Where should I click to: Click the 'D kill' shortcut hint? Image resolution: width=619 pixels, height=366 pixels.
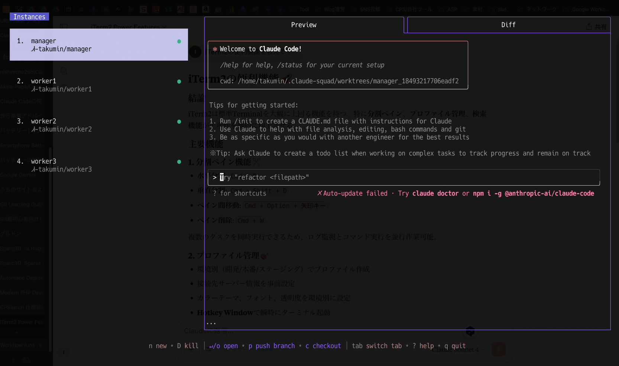coord(188,346)
